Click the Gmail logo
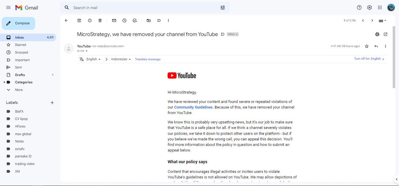Image resolution: width=399 pixels, height=186 pixels. (27, 7)
